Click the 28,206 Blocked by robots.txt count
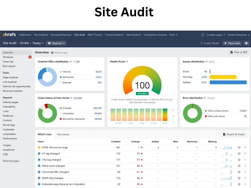 98,119
